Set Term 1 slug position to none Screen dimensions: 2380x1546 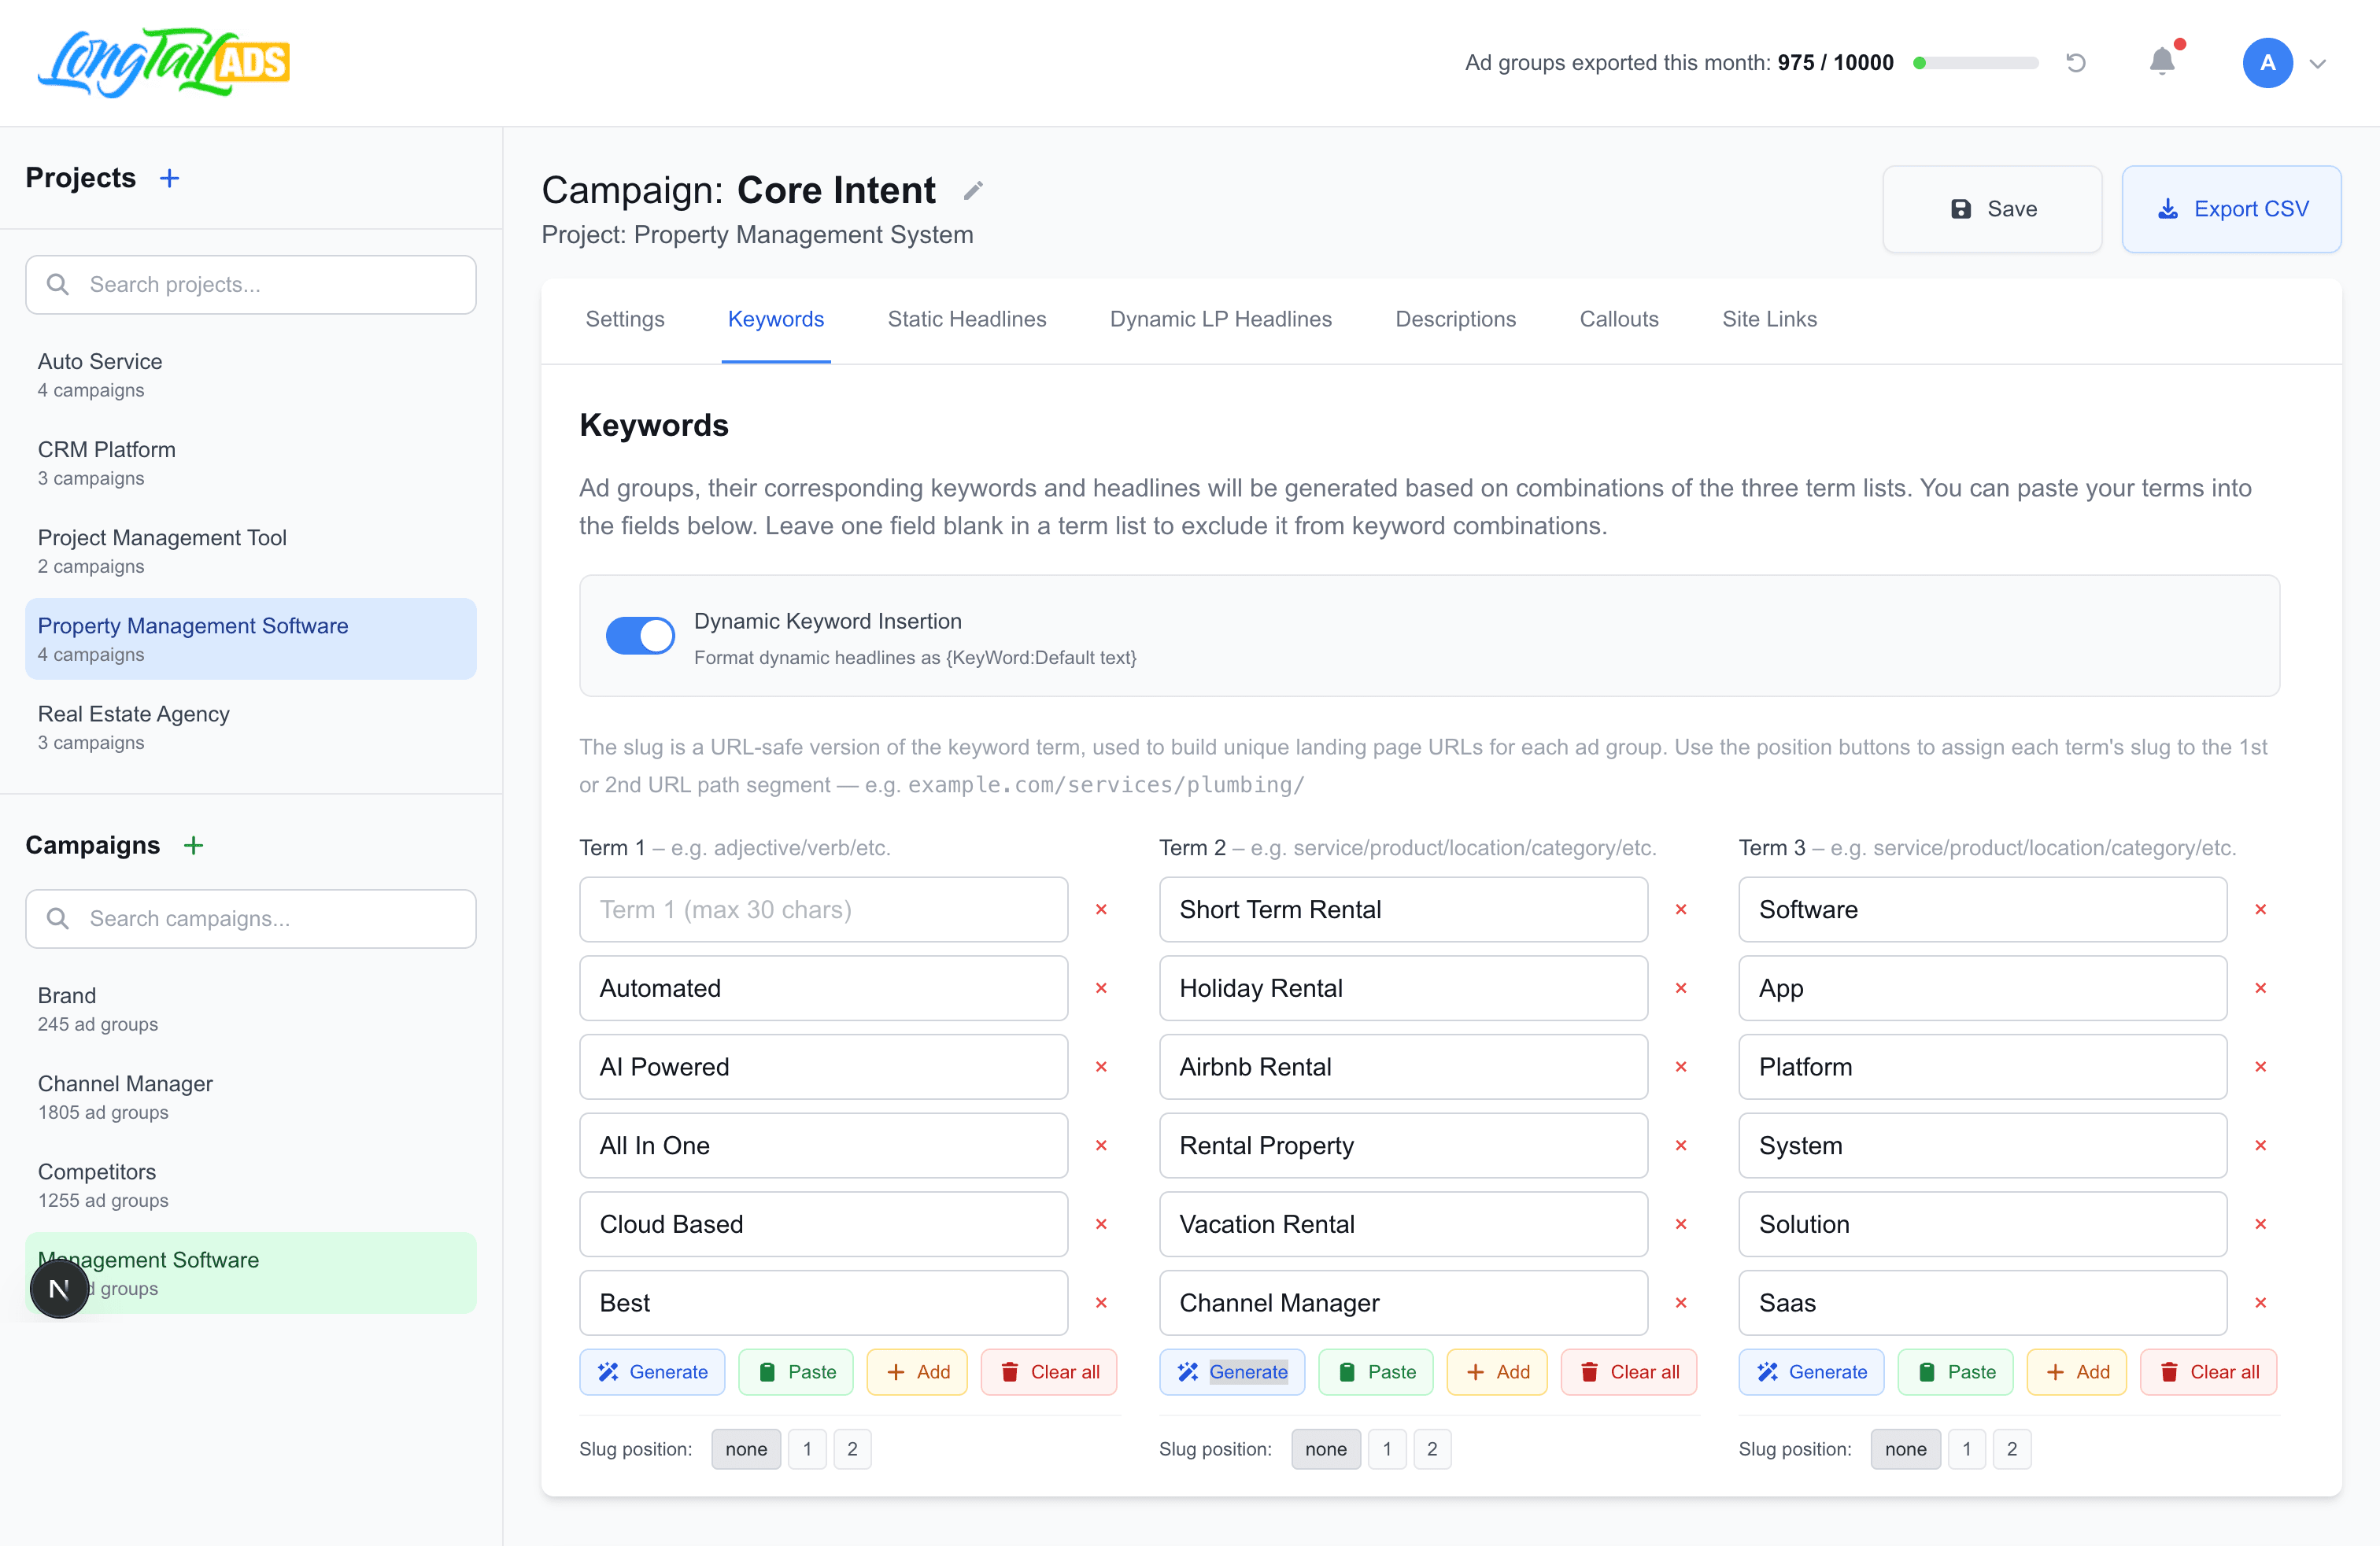pos(746,1449)
